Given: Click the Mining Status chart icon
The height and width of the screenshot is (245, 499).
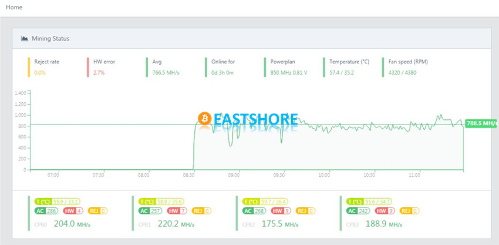Looking at the screenshot, I should coord(24,39).
